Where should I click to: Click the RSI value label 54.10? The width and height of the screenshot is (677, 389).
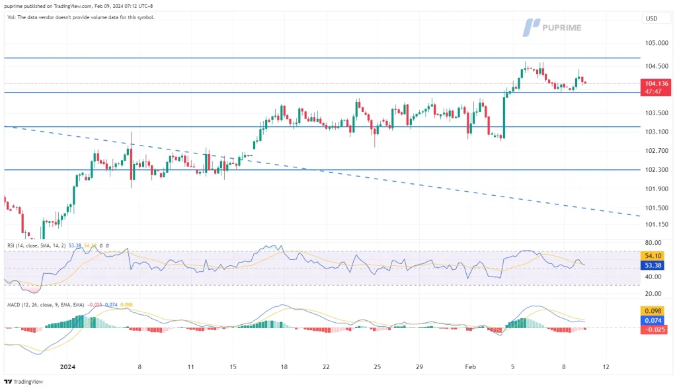653,255
